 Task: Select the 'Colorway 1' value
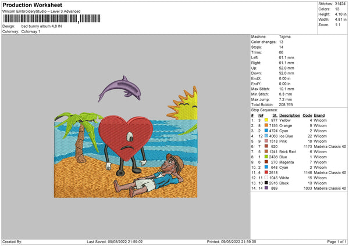tap(31, 31)
